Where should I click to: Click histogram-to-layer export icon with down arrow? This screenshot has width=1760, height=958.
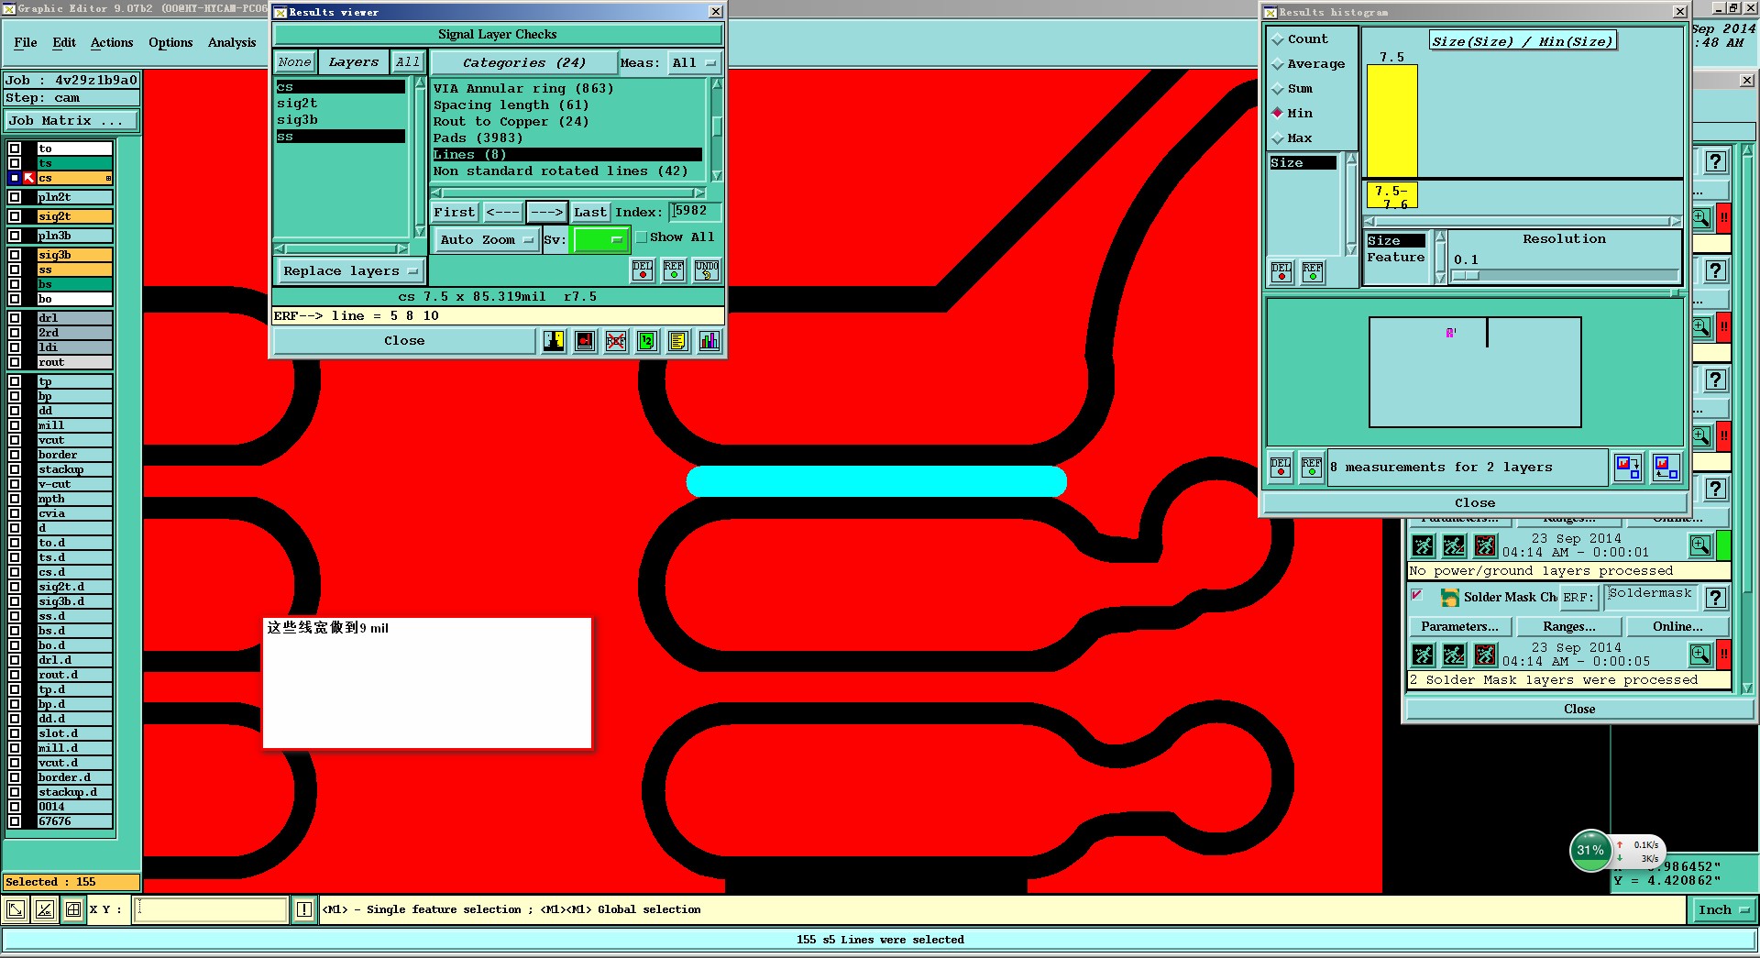click(1628, 468)
